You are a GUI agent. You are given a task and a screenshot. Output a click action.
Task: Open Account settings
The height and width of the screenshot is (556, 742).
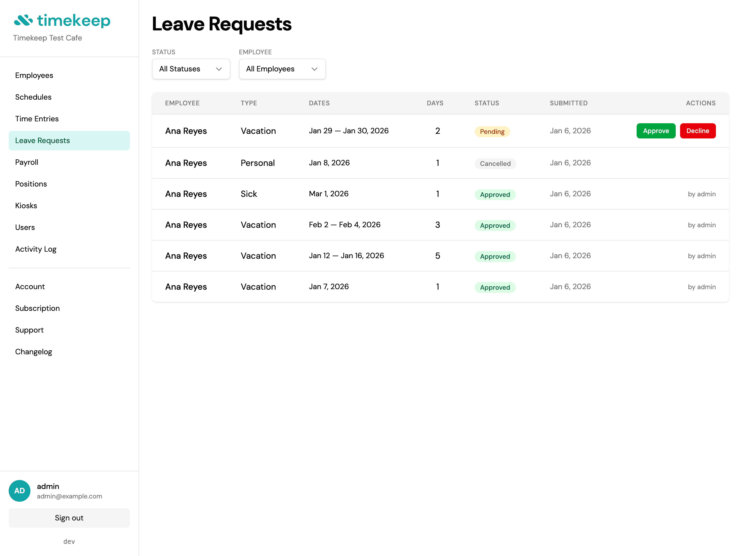pos(30,286)
